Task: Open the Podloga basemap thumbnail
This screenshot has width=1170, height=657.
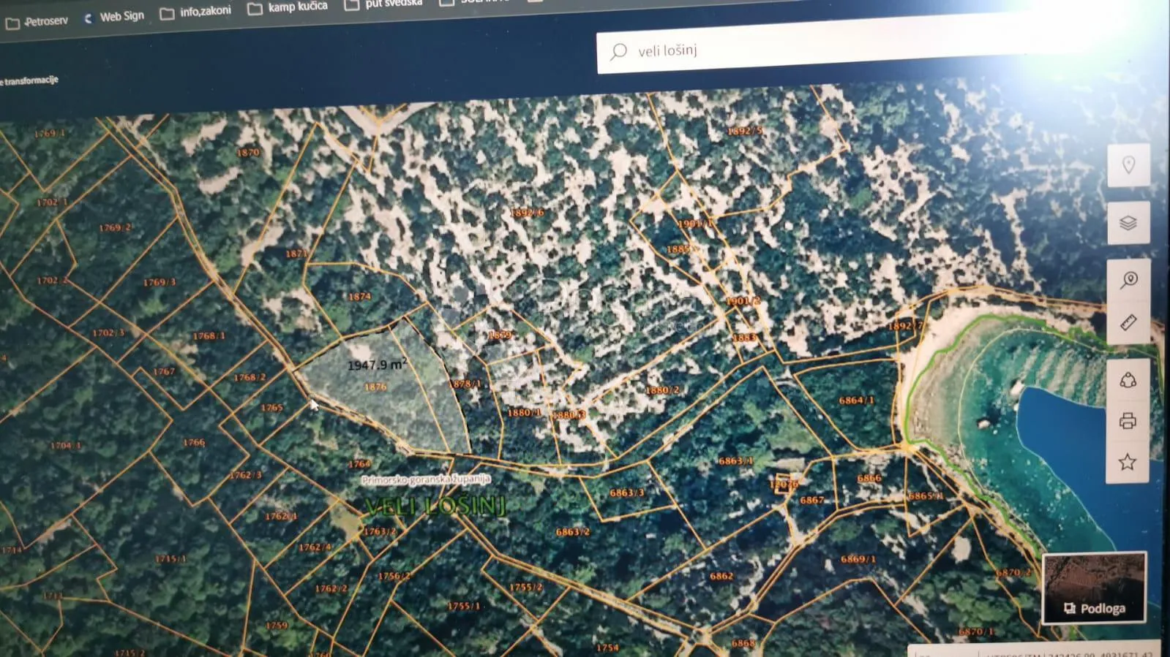Action: click(x=1094, y=588)
